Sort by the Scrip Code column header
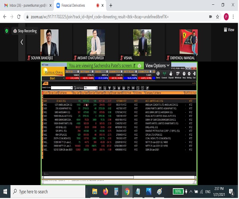 (54, 93)
